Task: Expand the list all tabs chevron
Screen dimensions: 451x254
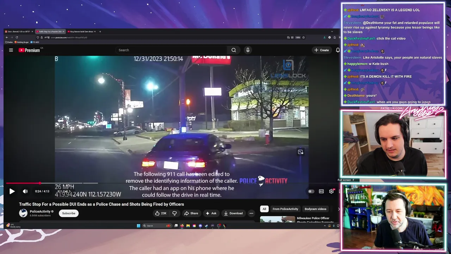Action: coord(332,31)
